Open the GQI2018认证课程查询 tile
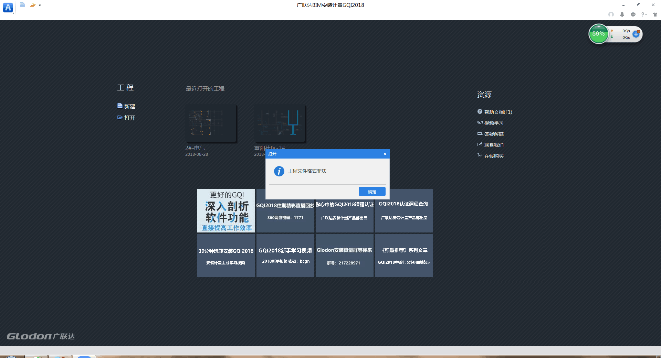This screenshot has width=661, height=358. [404, 211]
